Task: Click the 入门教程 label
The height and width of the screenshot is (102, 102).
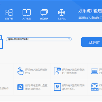Action: (x=27, y=19)
